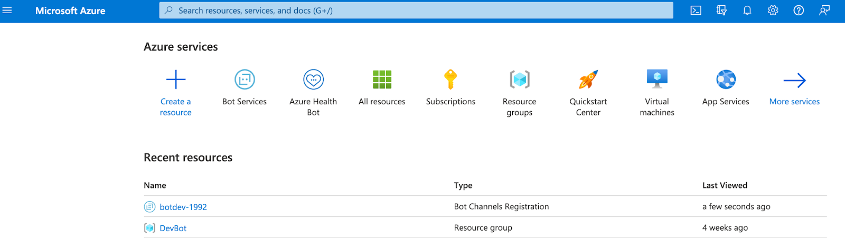Click the Type column header
Viewport: 845px width, 238px height.
point(463,185)
